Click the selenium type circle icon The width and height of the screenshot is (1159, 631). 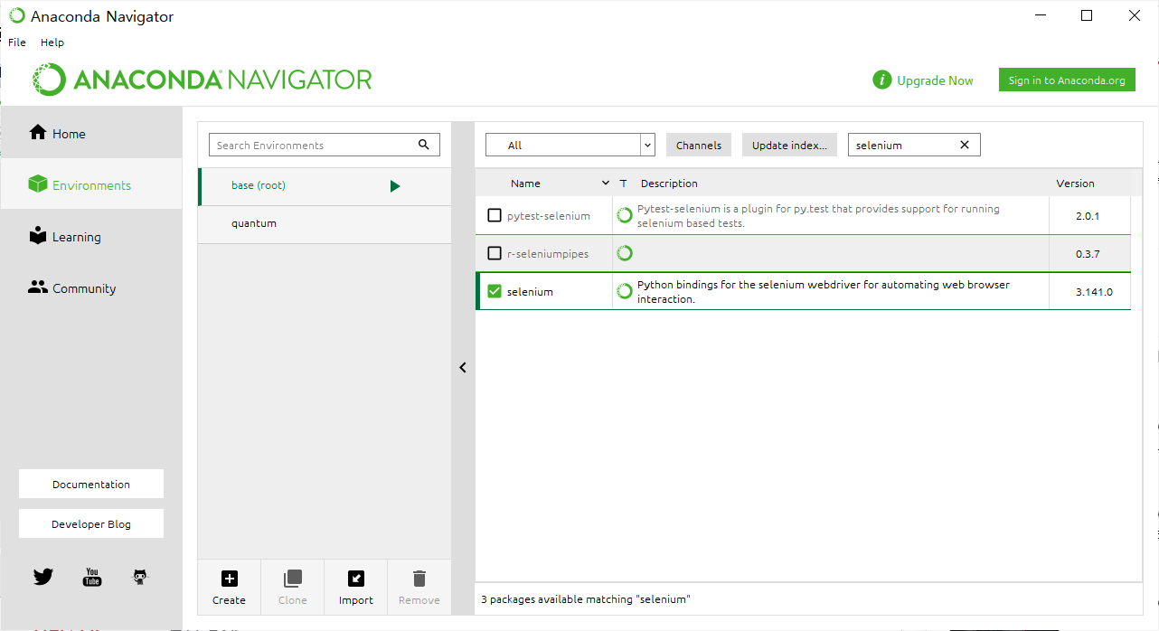tap(624, 291)
